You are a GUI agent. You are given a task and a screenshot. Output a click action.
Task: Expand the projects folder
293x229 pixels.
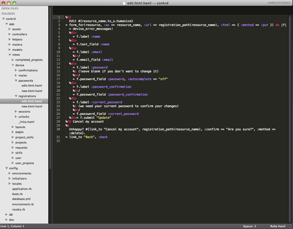(13, 142)
